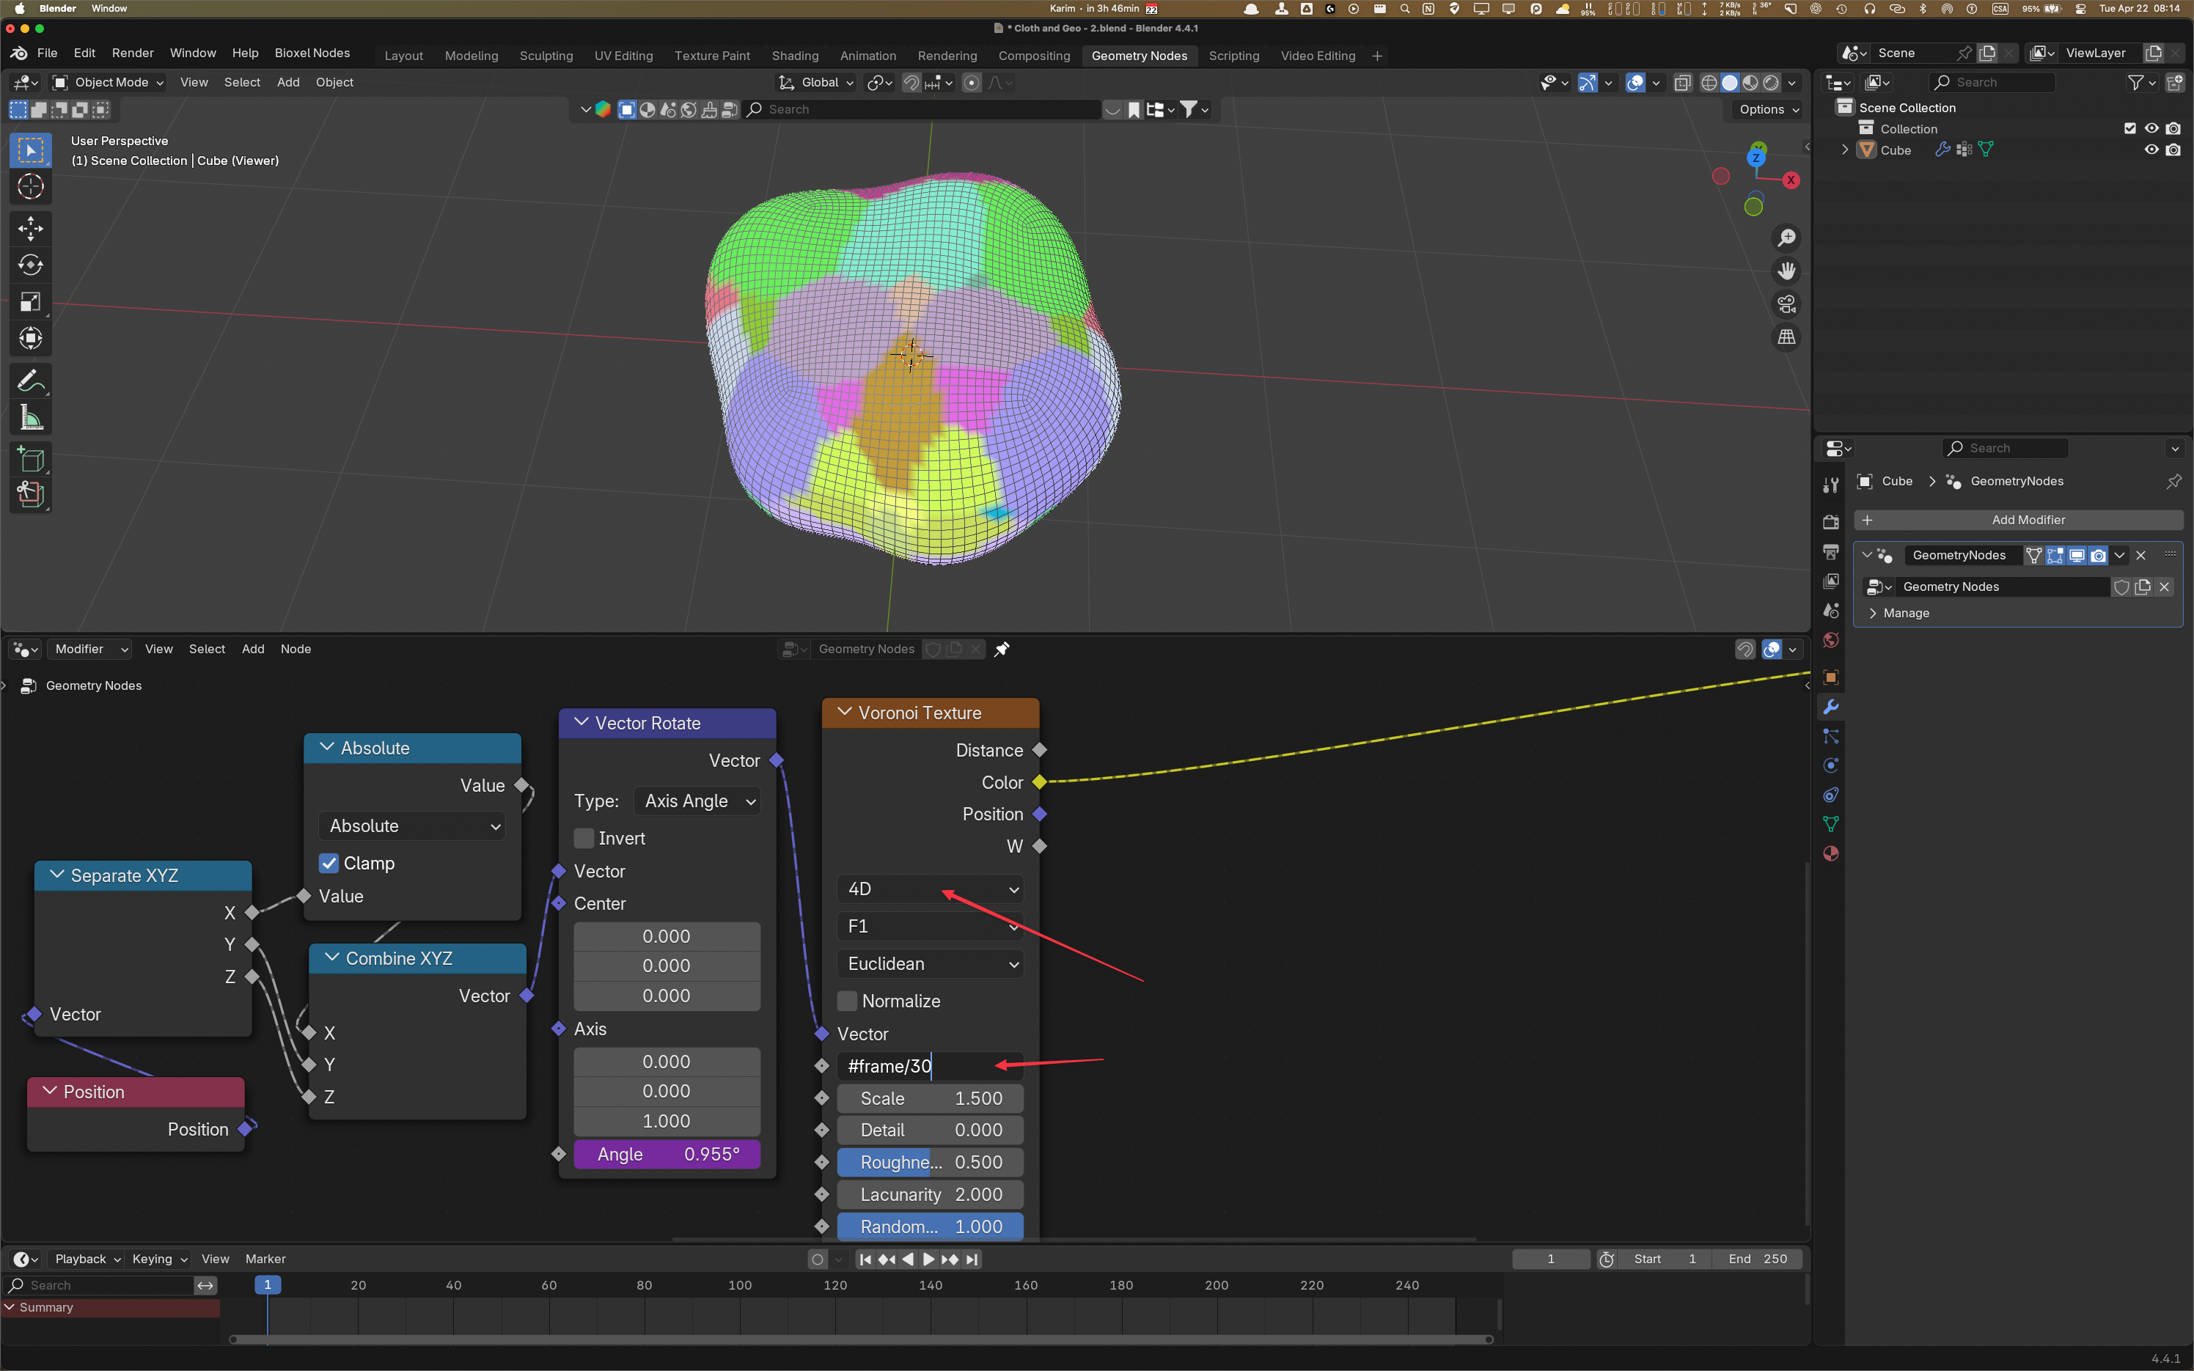Open the World properties tab icon
This screenshot has width=2194, height=1371.
point(1830,640)
